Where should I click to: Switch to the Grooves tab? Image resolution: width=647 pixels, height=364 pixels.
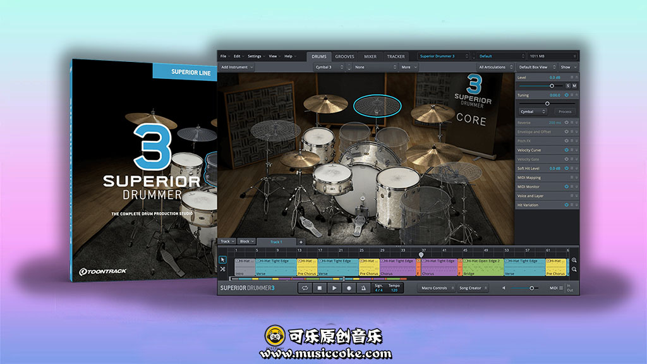click(344, 56)
